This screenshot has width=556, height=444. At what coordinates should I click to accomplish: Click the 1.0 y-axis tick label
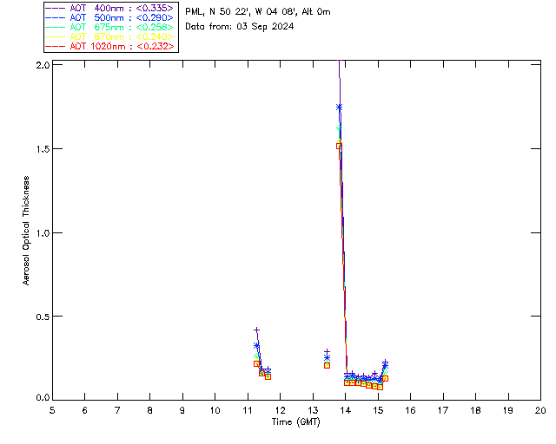[x=43, y=233]
